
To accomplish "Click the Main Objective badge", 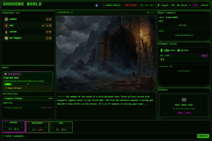I will pos(14,74).
